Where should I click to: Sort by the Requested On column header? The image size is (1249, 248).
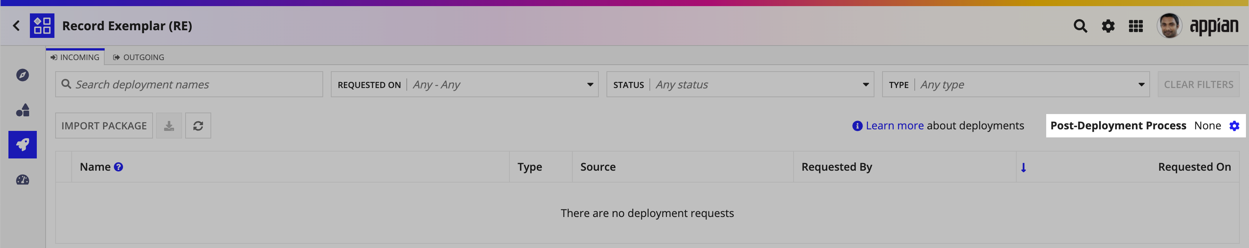click(x=1194, y=166)
